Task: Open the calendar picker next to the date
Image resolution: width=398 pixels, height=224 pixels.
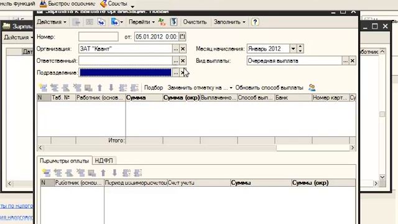Action: coord(182,37)
